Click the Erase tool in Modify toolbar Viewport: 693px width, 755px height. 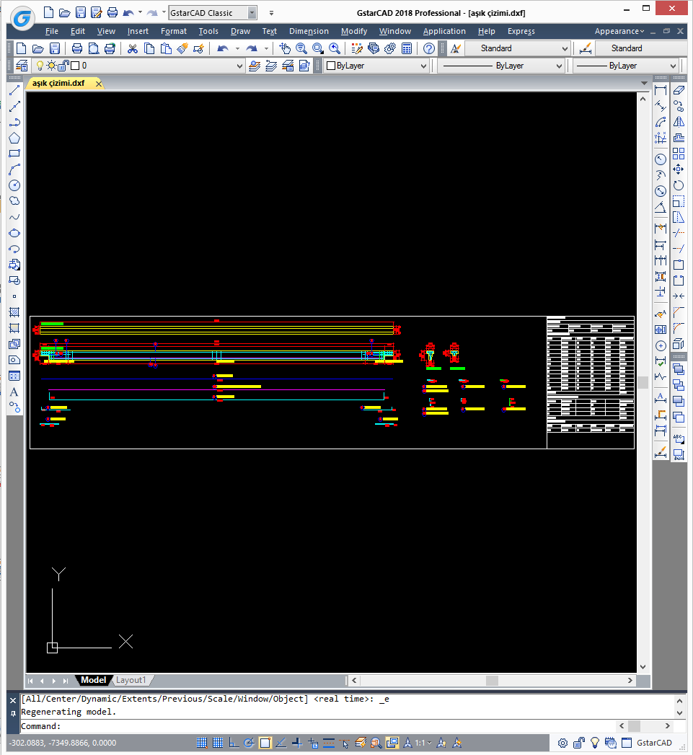(x=679, y=90)
